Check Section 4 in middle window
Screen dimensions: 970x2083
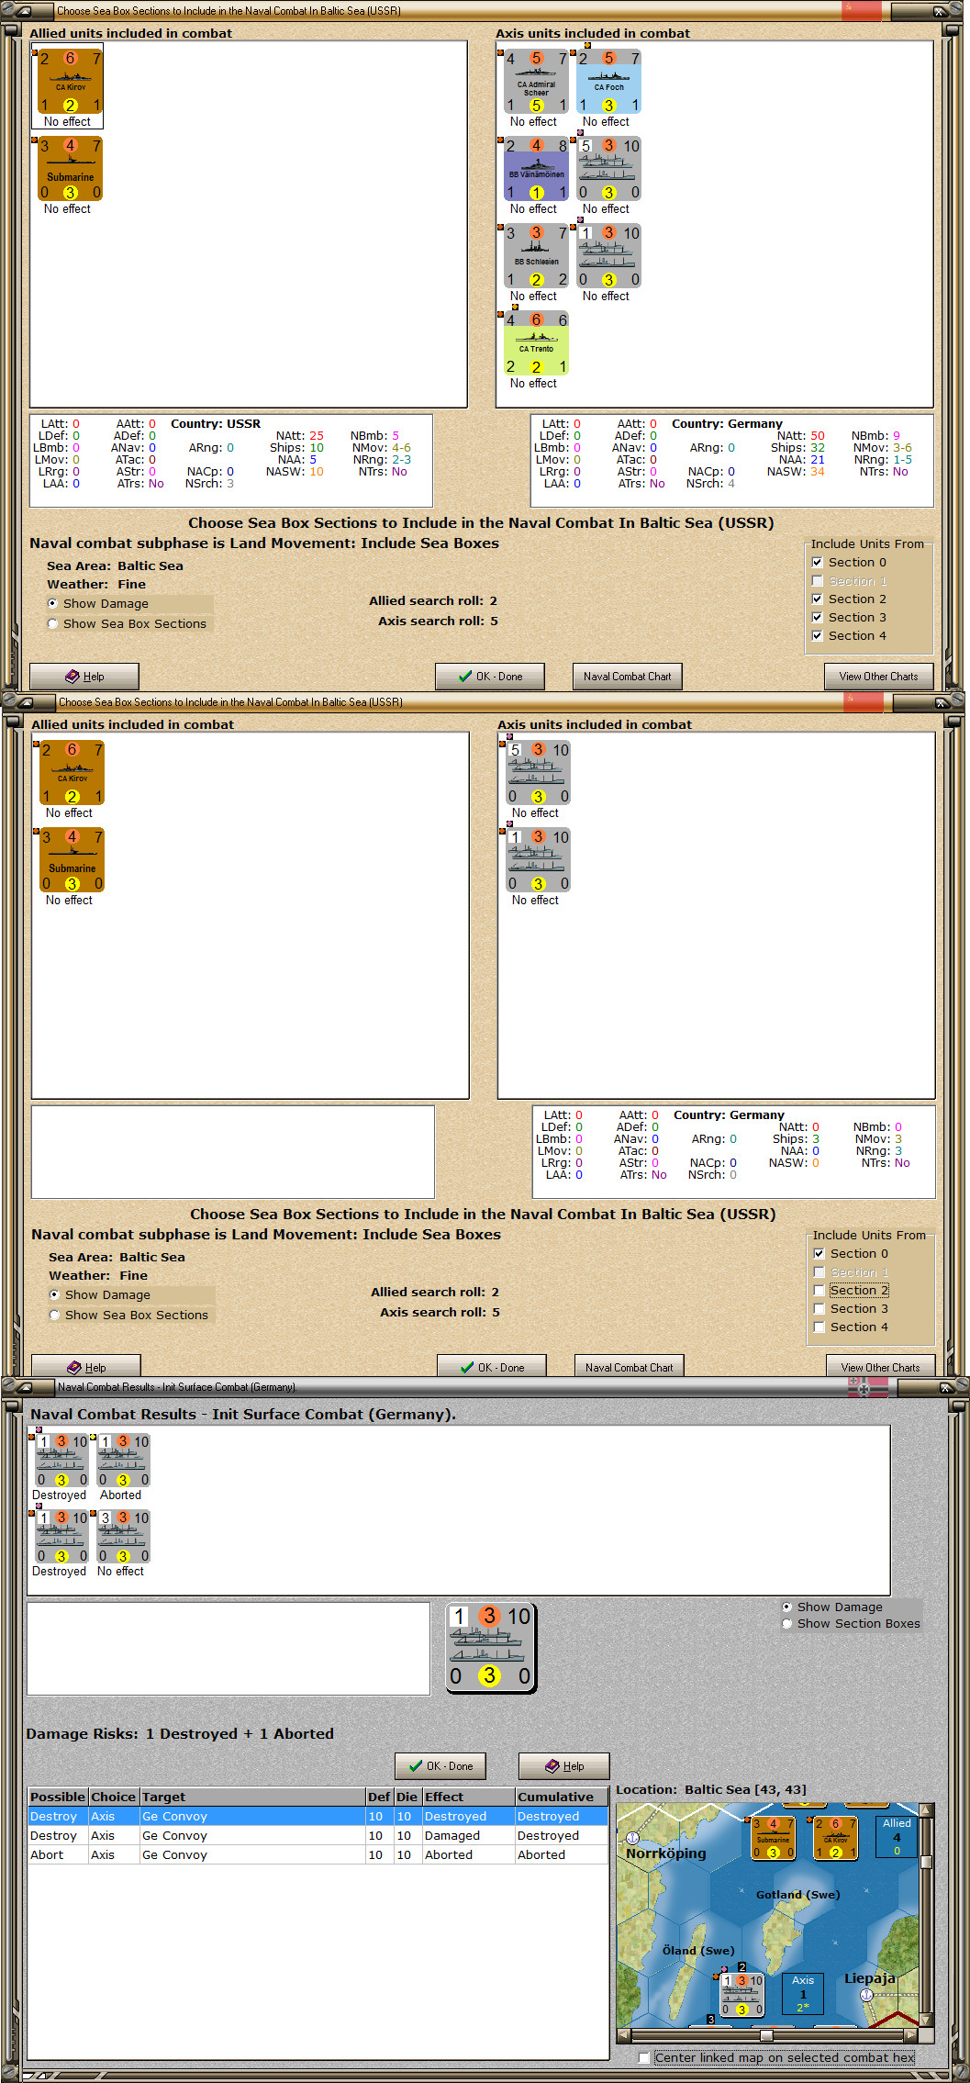click(819, 1327)
